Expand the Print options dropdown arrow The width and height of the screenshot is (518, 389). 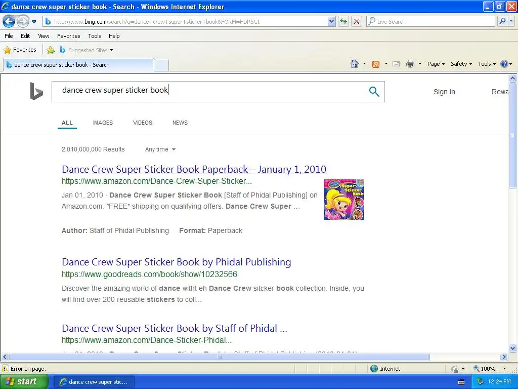420,64
